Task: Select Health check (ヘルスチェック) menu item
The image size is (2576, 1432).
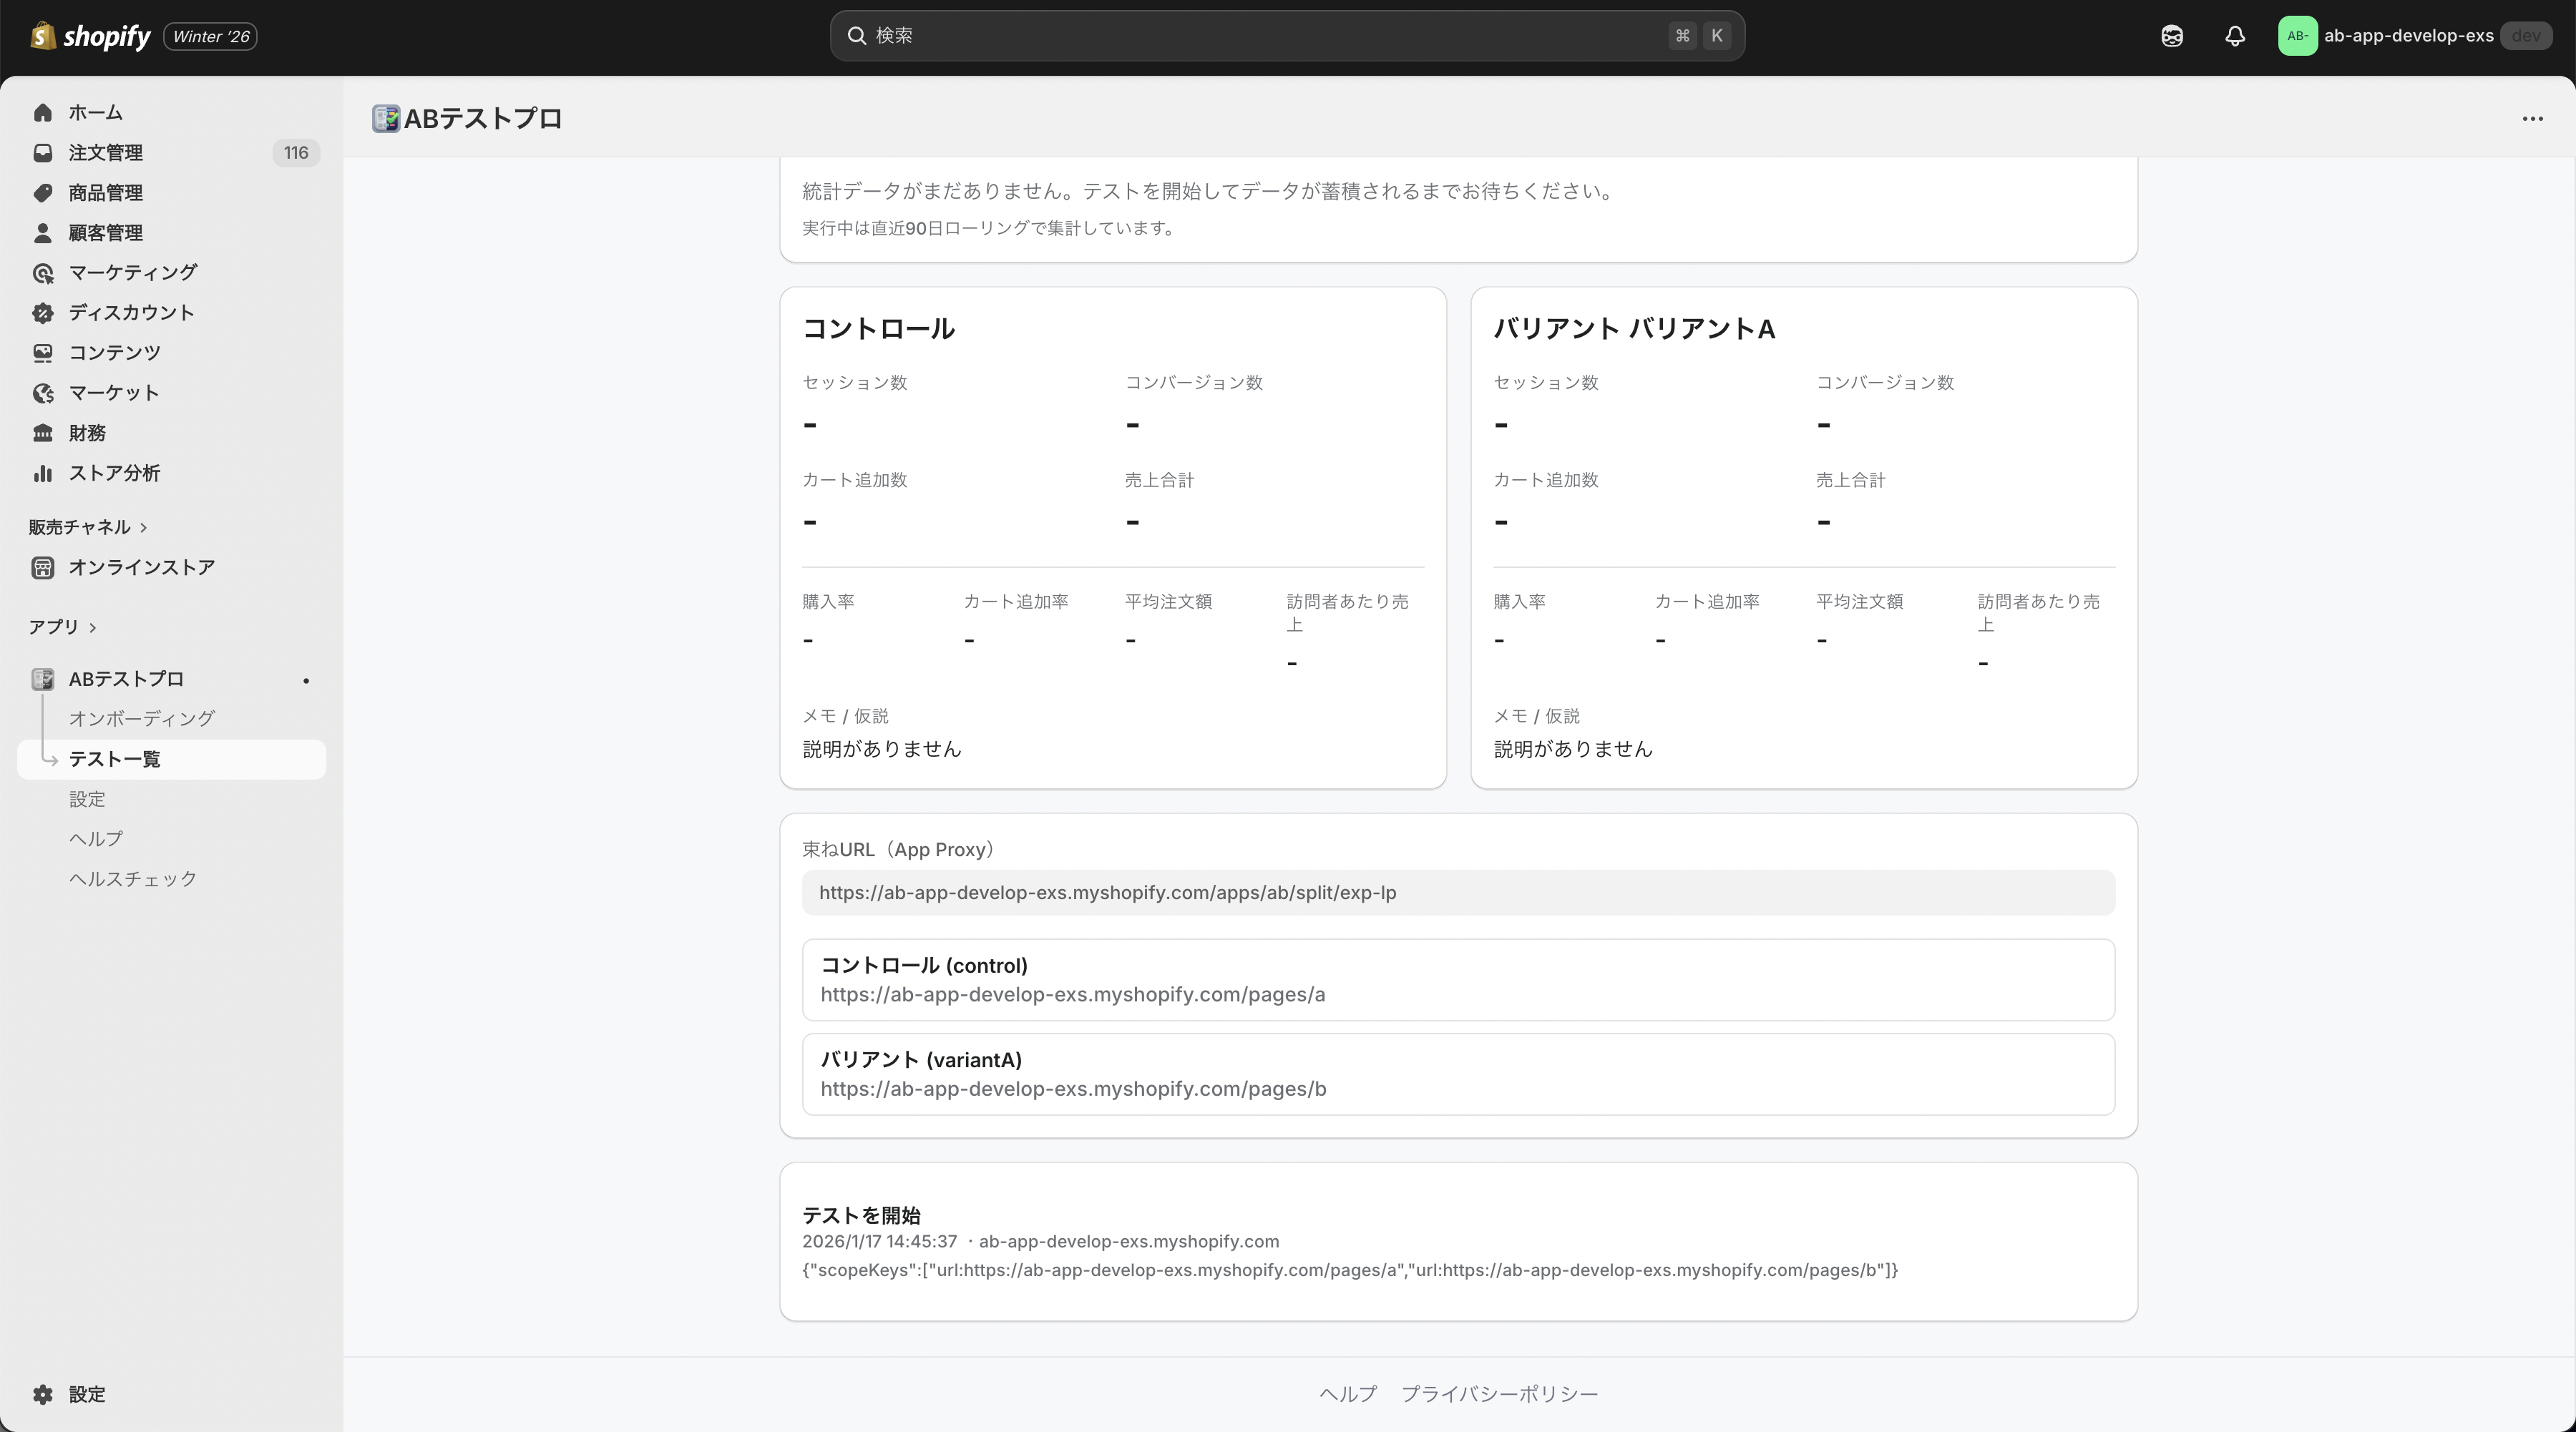Action: click(x=133, y=878)
